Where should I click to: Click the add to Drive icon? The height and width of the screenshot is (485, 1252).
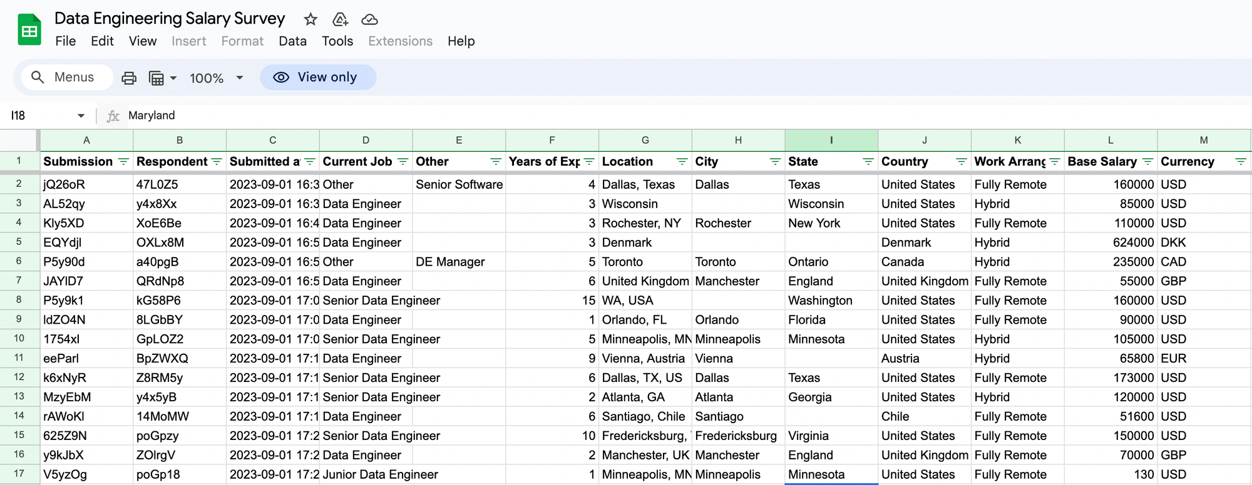(340, 19)
